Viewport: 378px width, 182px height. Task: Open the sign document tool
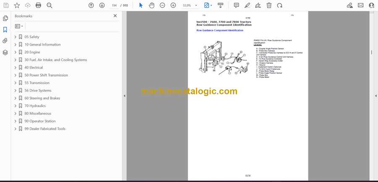click(x=258, y=5)
